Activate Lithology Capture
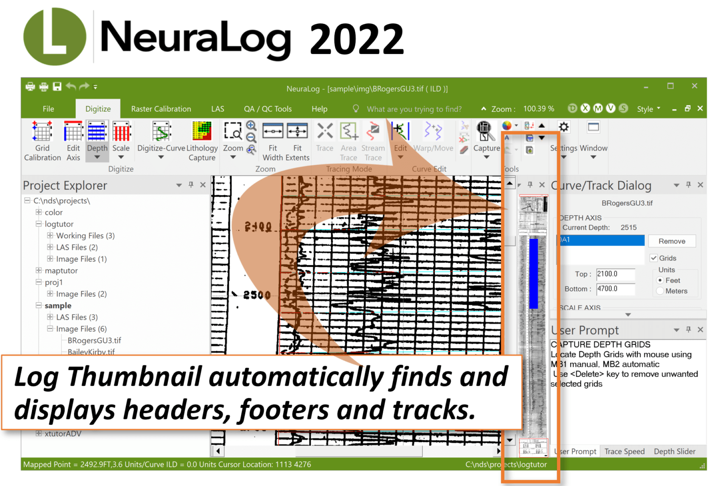 coord(201,140)
